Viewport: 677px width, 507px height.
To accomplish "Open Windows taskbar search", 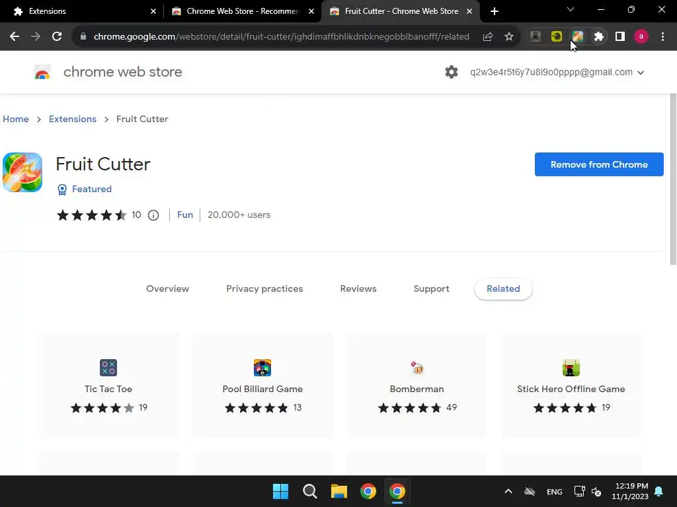I will (310, 491).
